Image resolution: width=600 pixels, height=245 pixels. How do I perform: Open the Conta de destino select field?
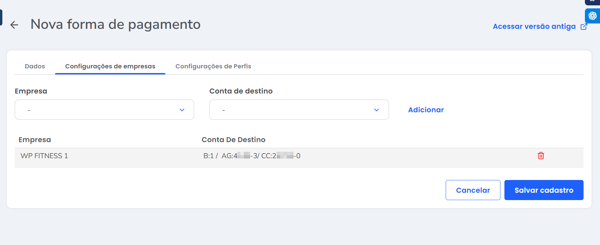(x=295, y=110)
